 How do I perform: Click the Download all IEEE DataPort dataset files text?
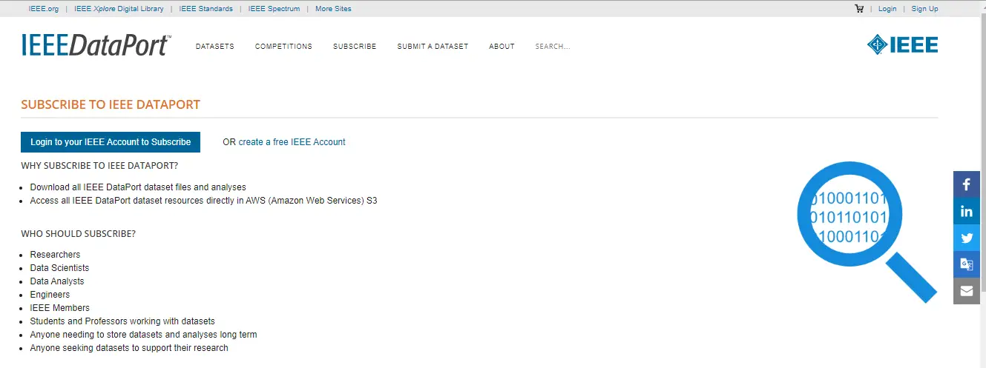coord(138,187)
